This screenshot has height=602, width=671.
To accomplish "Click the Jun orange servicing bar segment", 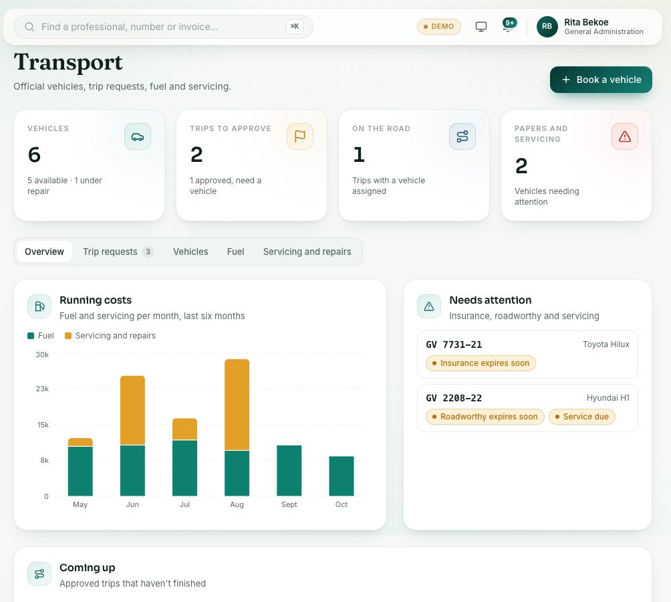I will 132,410.
